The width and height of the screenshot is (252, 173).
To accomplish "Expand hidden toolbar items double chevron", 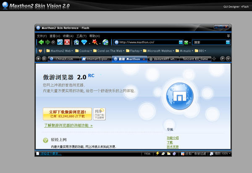I will click(x=228, y=36).
